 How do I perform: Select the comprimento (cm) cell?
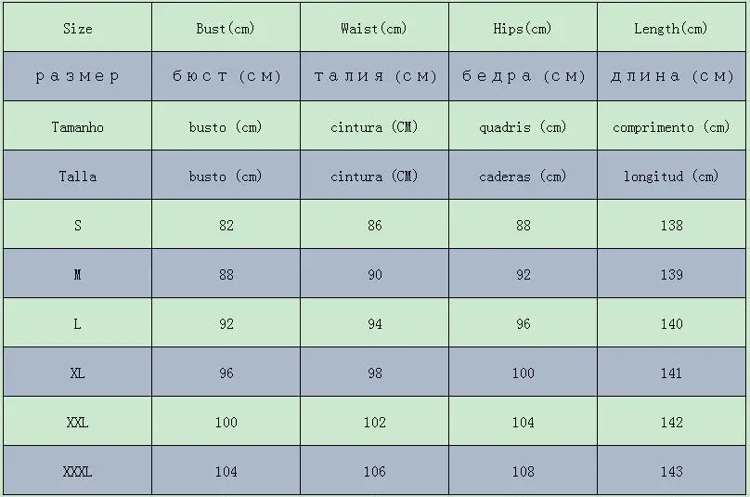coord(671,127)
